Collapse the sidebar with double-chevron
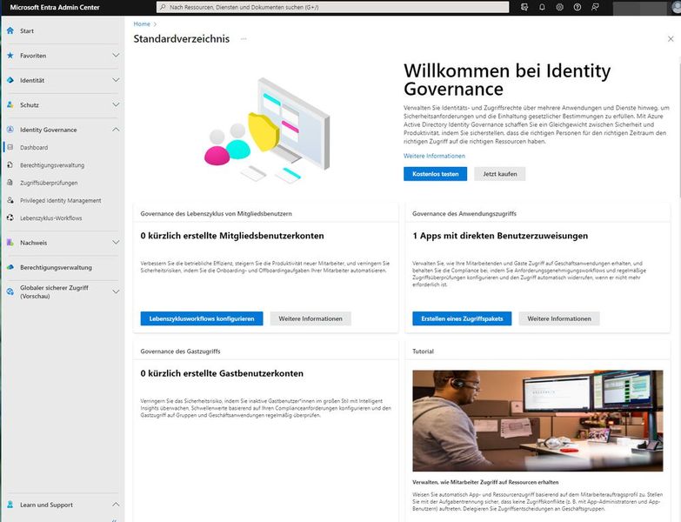The height and width of the screenshot is (522, 681). coord(114,519)
